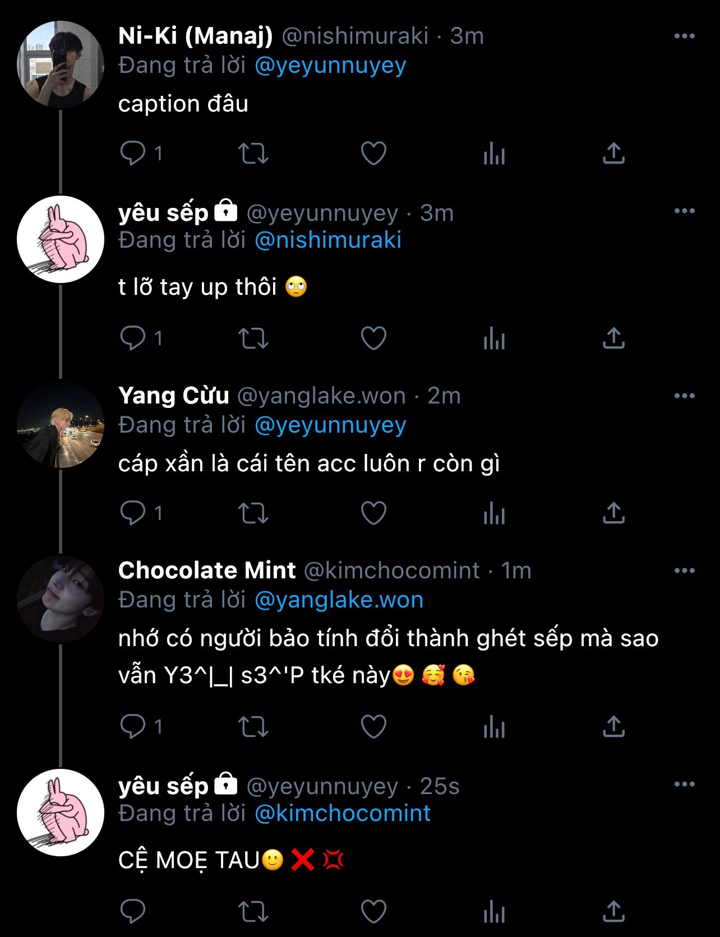The height and width of the screenshot is (937, 720).
Task: Open more options on Chocolate Mint's tweet
Action: (x=684, y=571)
